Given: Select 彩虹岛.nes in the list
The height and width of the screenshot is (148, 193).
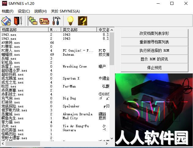Looking at the screenshot, I should (x=11, y=62).
